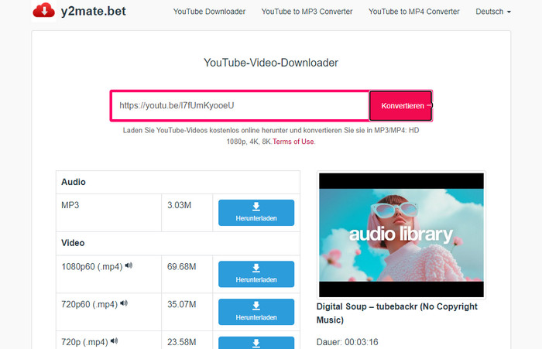This screenshot has width=542, height=349.
Task: Select the 1080p60 (.mp4) format label
Action: pyautogui.click(x=91, y=267)
